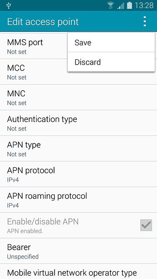
Task: Tap the 13:28 clock display
Action: [144, 6]
